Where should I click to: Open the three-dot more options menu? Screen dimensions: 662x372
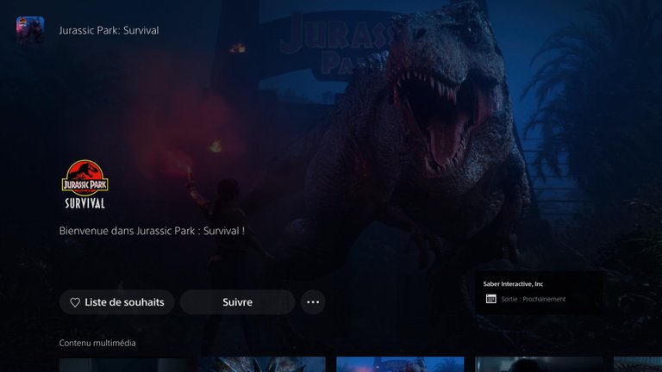point(313,302)
